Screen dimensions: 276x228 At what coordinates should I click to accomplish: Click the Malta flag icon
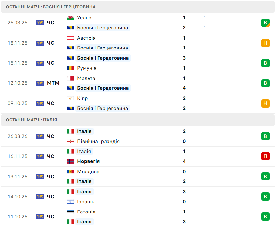coord(70,78)
